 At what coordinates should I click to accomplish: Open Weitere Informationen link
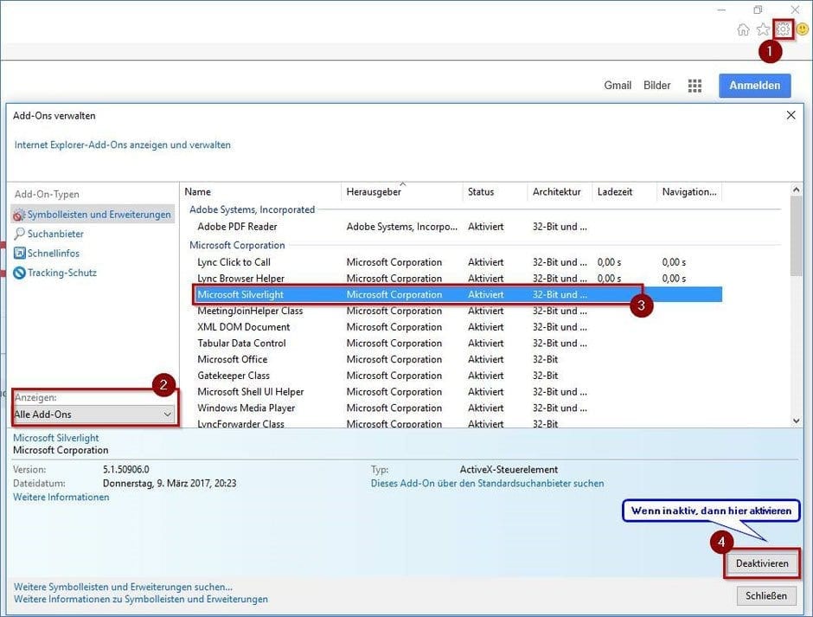(x=61, y=497)
